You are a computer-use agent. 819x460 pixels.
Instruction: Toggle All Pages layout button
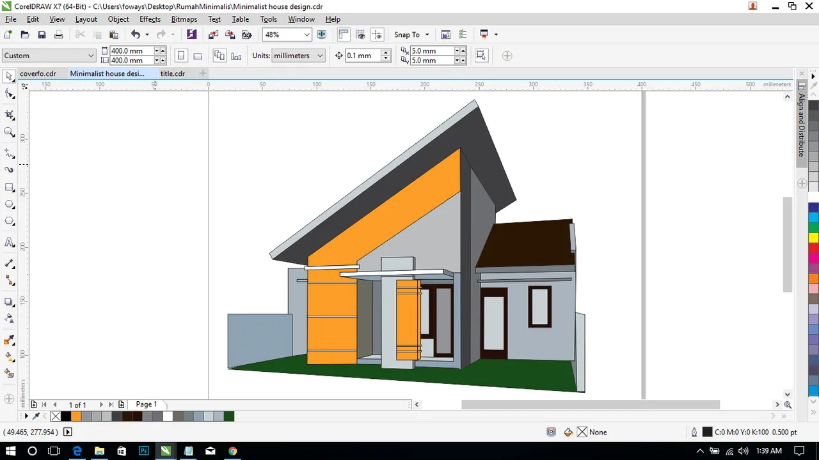coord(219,56)
